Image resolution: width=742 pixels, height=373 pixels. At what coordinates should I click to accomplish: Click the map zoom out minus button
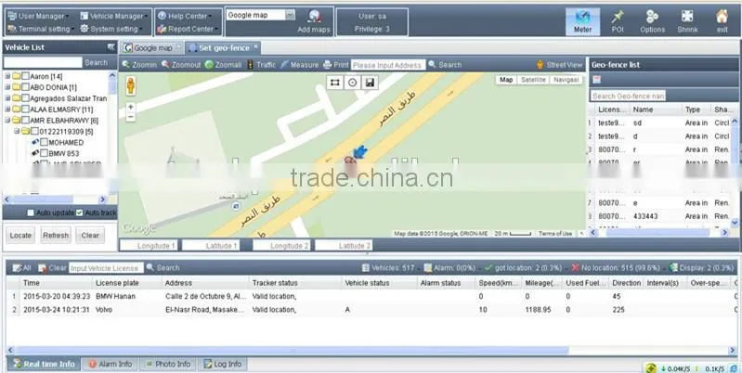(131, 117)
